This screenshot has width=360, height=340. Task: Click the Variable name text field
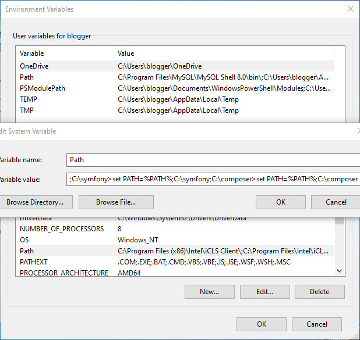coord(213,159)
